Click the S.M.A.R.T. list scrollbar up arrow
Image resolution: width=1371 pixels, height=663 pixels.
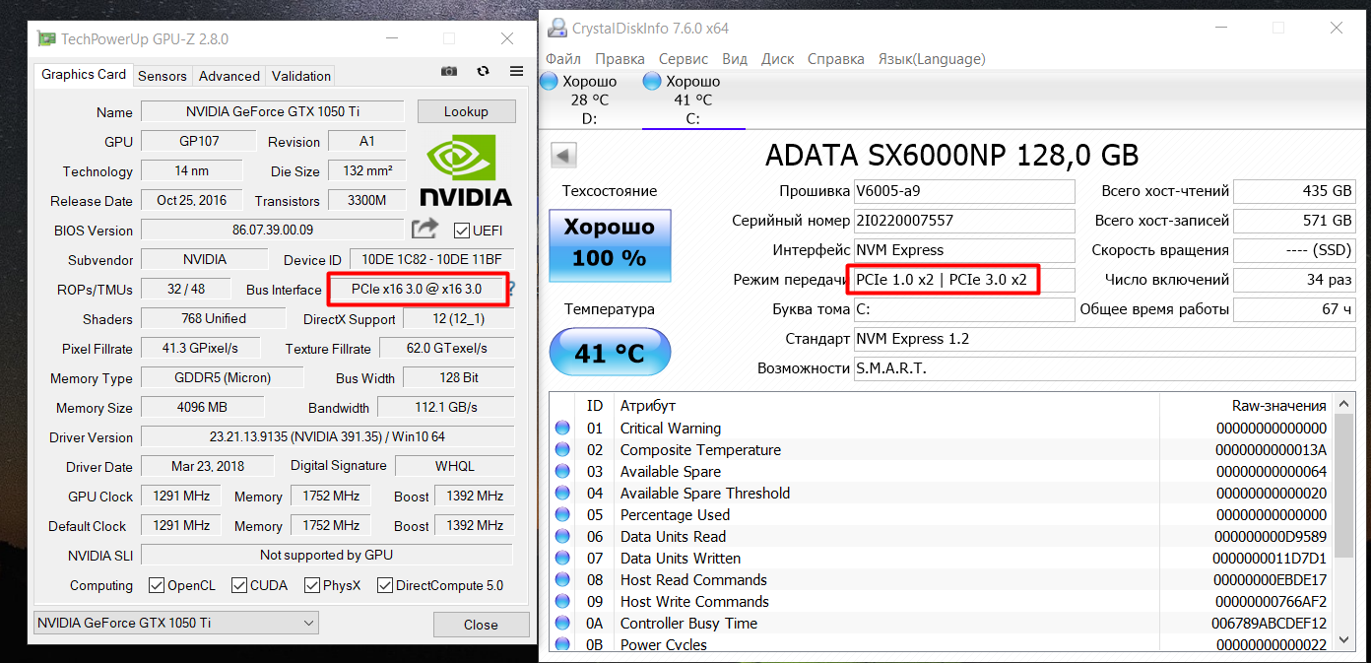(x=1345, y=403)
